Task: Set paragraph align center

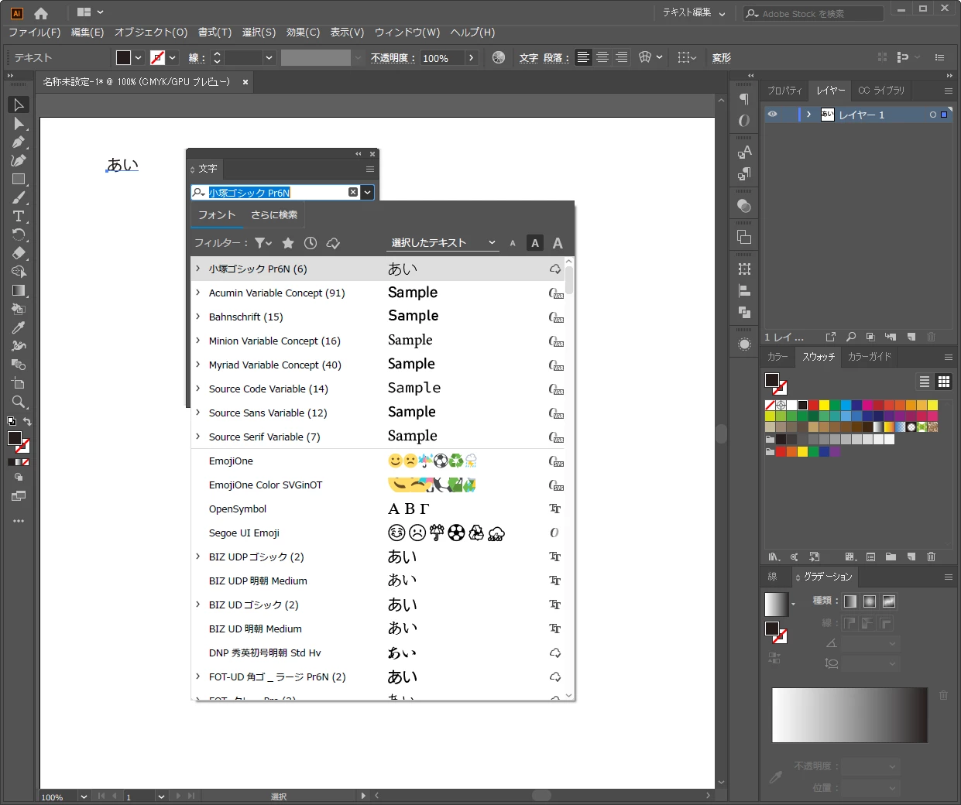Action: coord(602,57)
